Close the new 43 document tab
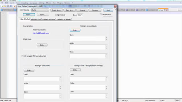This screenshot has width=182, height=102. [134, 10]
